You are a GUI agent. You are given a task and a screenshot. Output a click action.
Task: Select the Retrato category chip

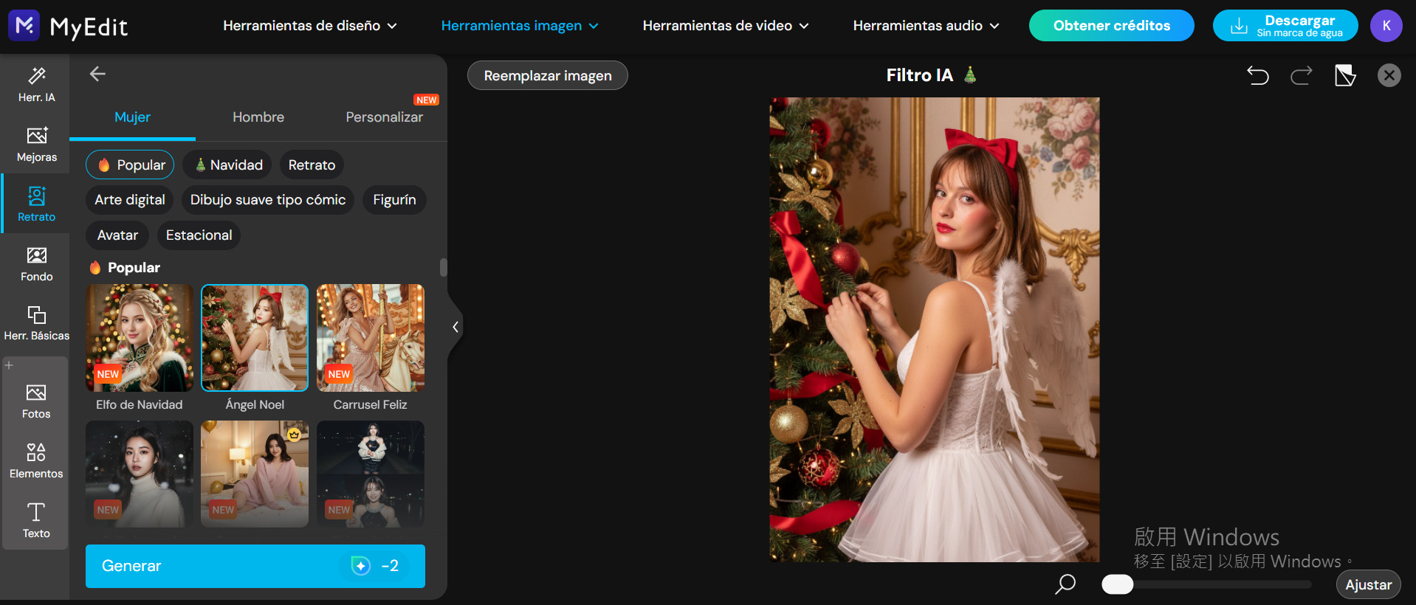tap(312, 165)
